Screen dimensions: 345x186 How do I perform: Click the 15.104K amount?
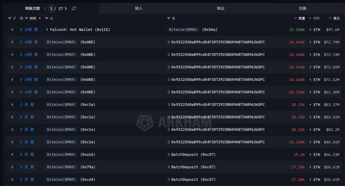(297, 142)
